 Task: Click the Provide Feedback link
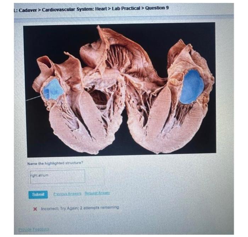(x=34, y=229)
